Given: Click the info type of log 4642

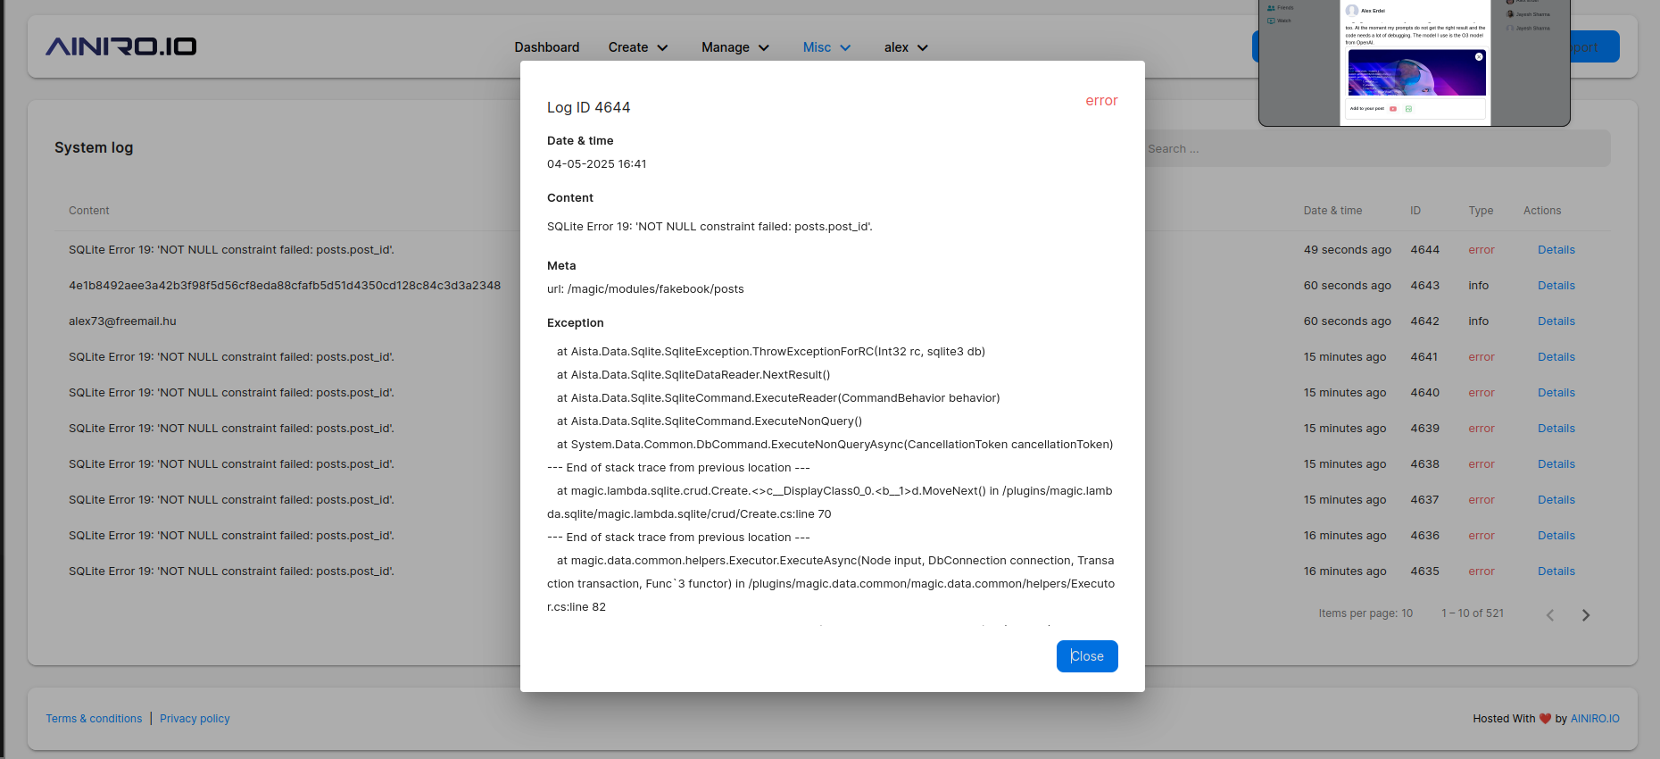Looking at the screenshot, I should point(1478,321).
